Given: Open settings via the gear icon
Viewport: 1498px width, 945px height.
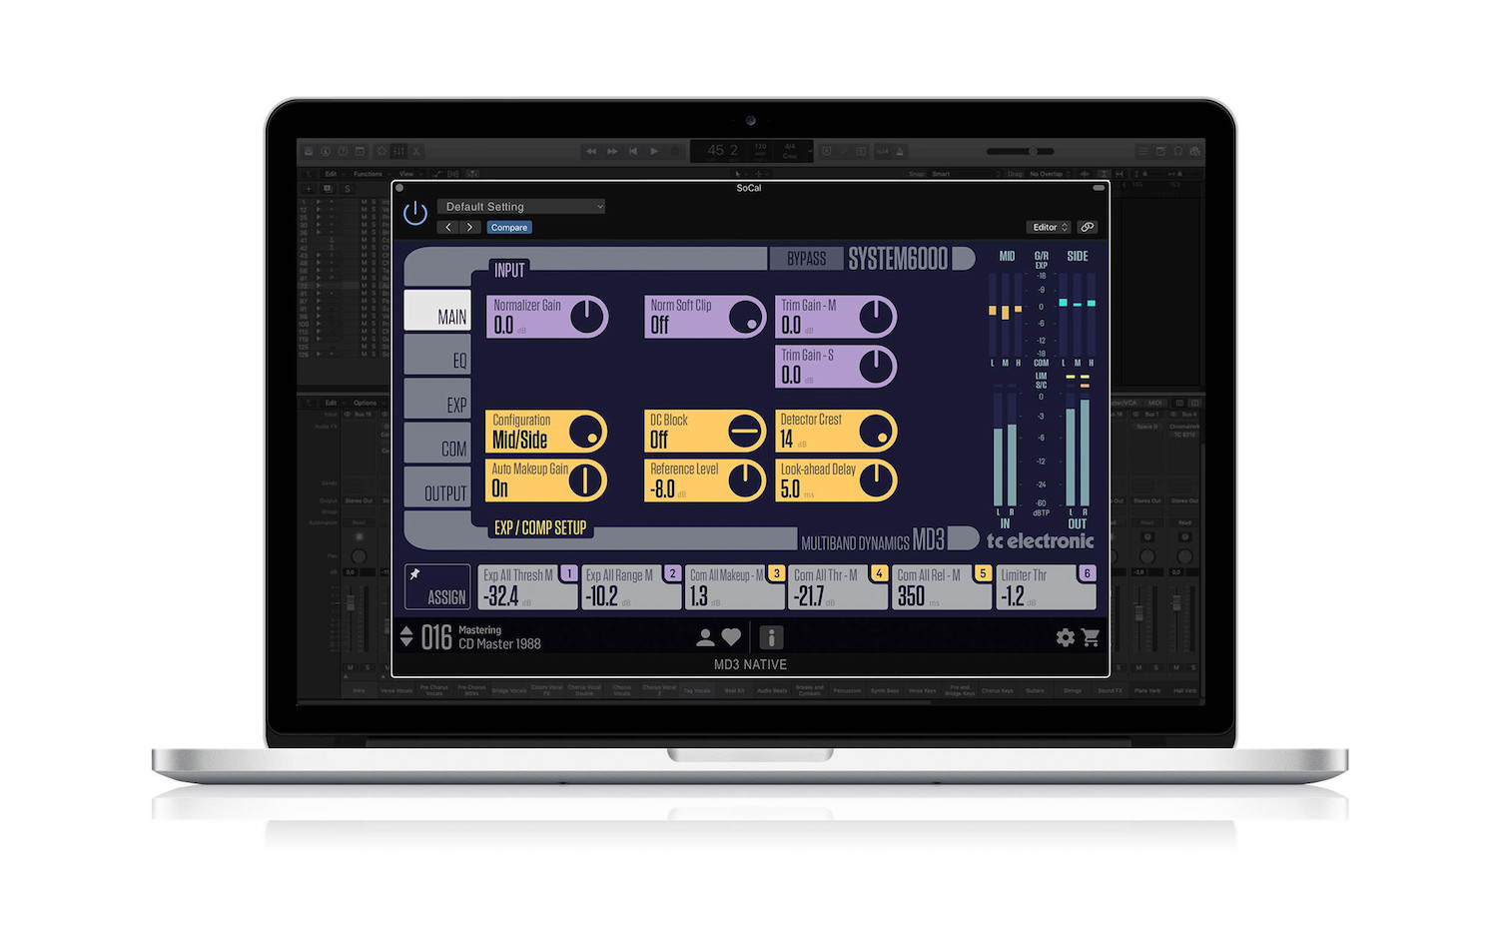Looking at the screenshot, I should click(x=1065, y=637).
